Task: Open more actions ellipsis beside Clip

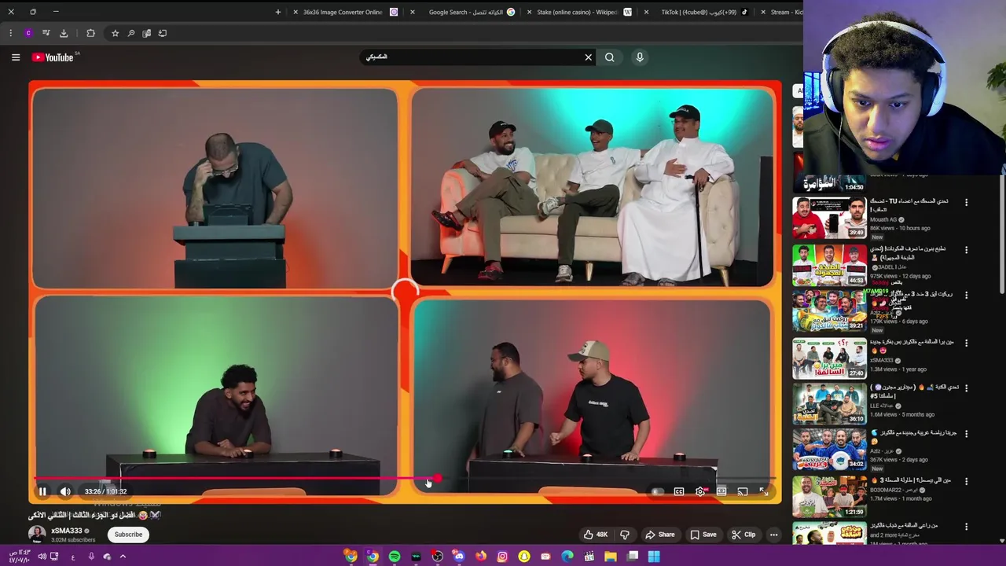Action: (774, 535)
